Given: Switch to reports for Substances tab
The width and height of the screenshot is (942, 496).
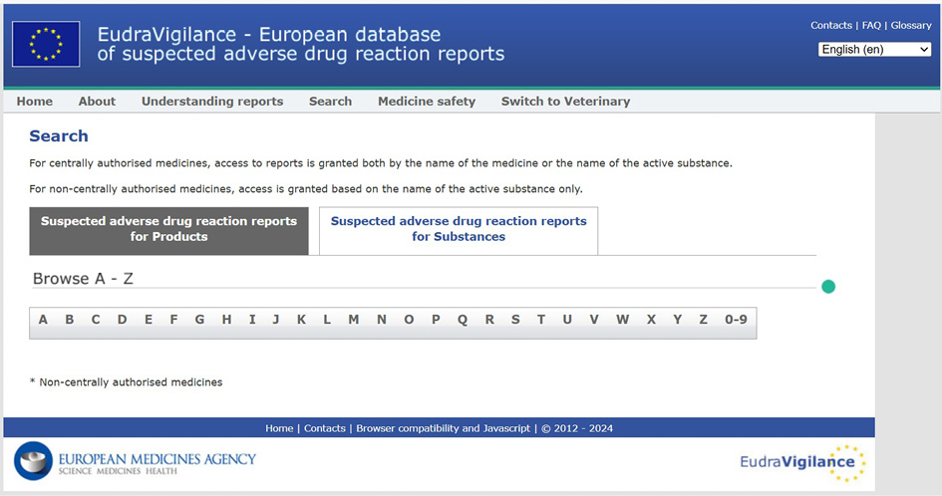Looking at the screenshot, I should [x=459, y=231].
